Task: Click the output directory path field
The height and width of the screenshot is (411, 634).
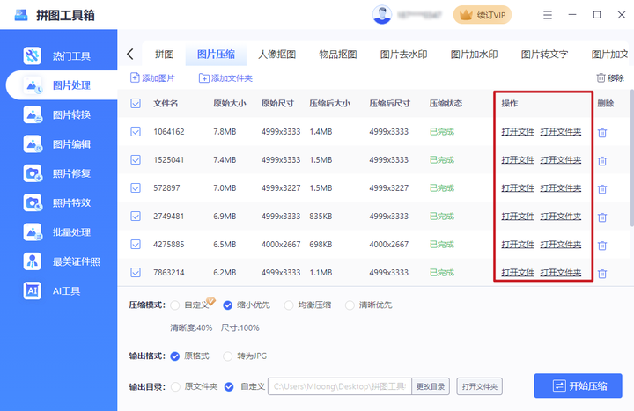Action: tap(340, 386)
